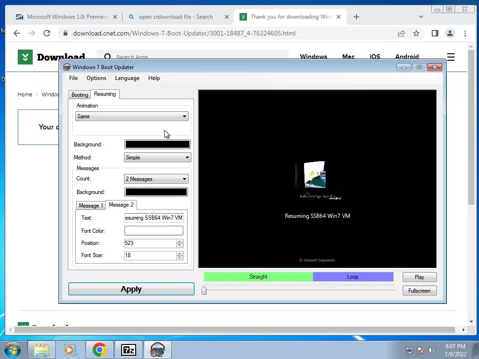This screenshot has width=479, height=359.
Task: Open the Count dropdown showing 2 Messages
Action: point(156,179)
